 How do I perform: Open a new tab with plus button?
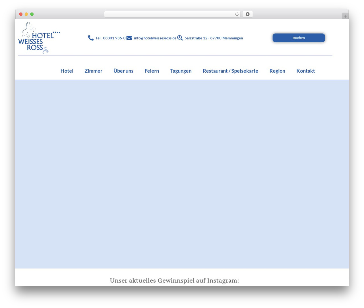(x=345, y=16)
